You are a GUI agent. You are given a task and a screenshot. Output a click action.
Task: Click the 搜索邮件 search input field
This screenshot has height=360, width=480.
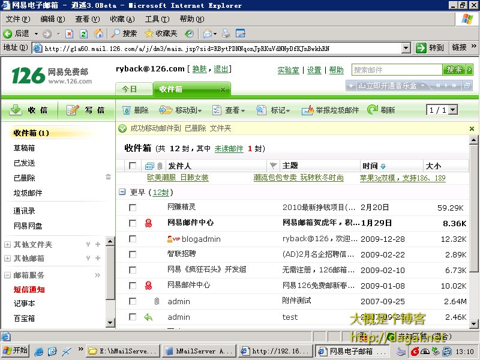coord(397,70)
